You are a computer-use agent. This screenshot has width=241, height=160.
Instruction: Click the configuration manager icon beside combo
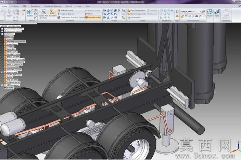click(x=203, y=12)
